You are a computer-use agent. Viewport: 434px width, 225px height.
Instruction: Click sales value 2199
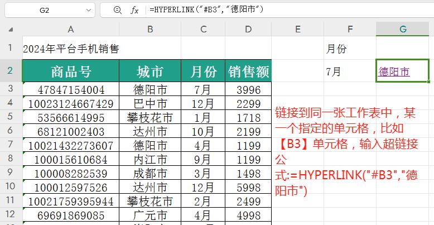click(x=248, y=132)
